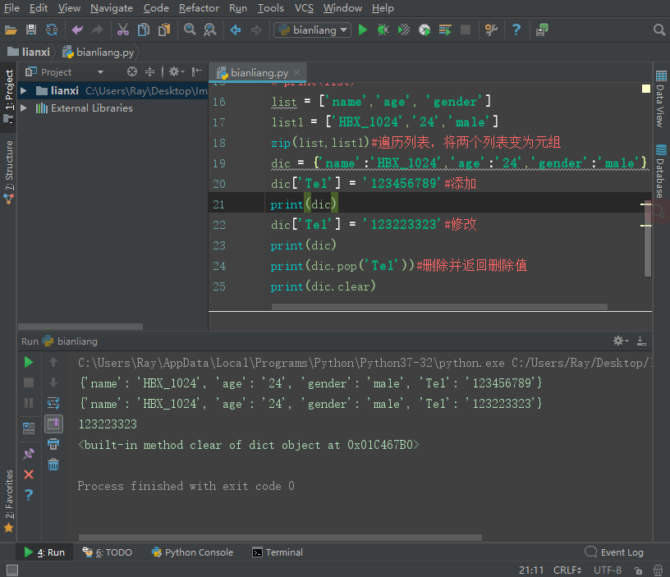The image size is (670, 577).
Task: Click the Paste icon in toolbar
Action: coord(164,30)
